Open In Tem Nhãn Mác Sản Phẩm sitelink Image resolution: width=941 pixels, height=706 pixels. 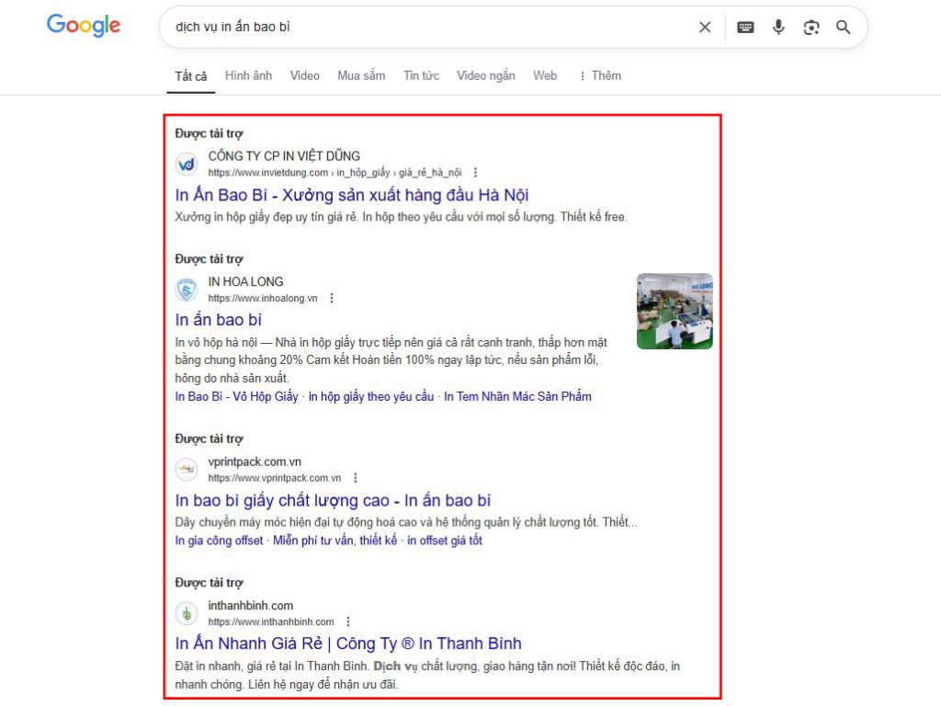click(x=518, y=397)
